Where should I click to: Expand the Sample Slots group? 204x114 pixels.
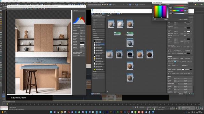[98, 78]
